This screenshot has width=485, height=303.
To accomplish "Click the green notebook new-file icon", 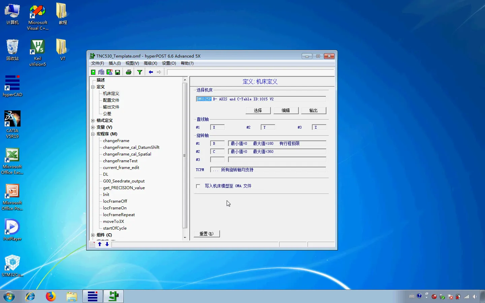I will point(93,72).
